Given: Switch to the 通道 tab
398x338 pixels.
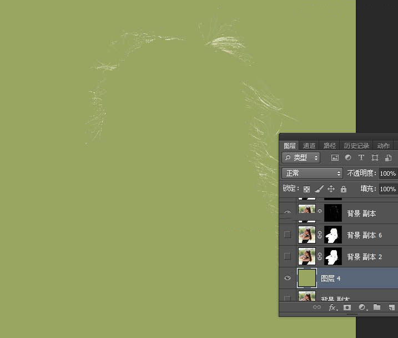Looking at the screenshot, I should coord(309,146).
